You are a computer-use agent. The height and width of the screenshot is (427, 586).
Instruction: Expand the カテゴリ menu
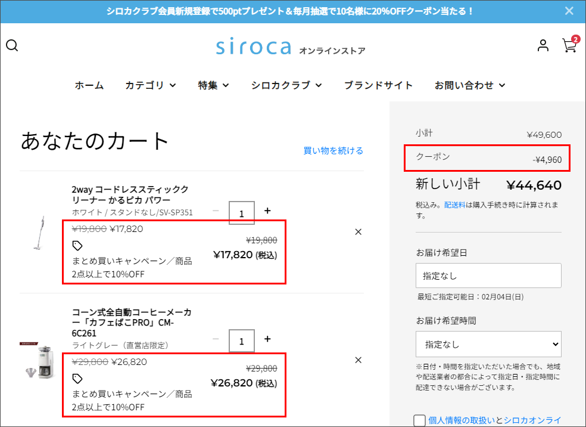click(x=150, y=85)
